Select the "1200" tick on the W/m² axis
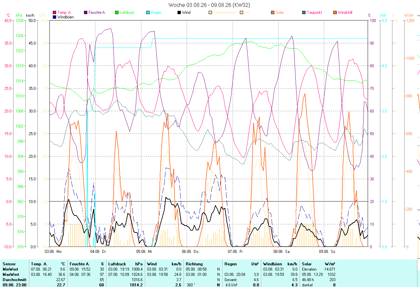420x287 pixels. point(410,20)
